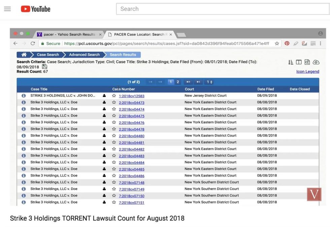This screenshot has height=227, width=330.
Task: Open case link 7:2018cv07148
Action: (132, 183)
